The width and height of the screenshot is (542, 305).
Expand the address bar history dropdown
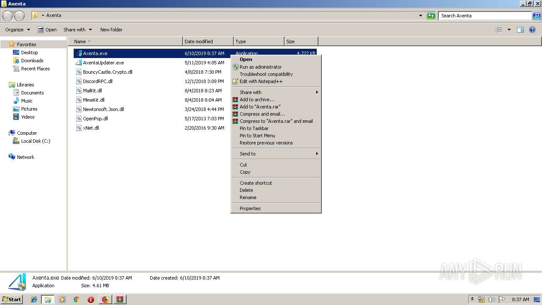click(x=420, y=16)
